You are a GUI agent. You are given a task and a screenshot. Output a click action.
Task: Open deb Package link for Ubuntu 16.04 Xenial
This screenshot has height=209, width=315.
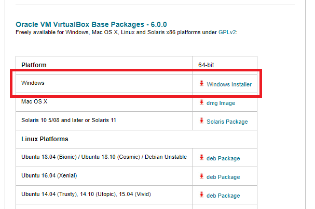click(223, 177)
